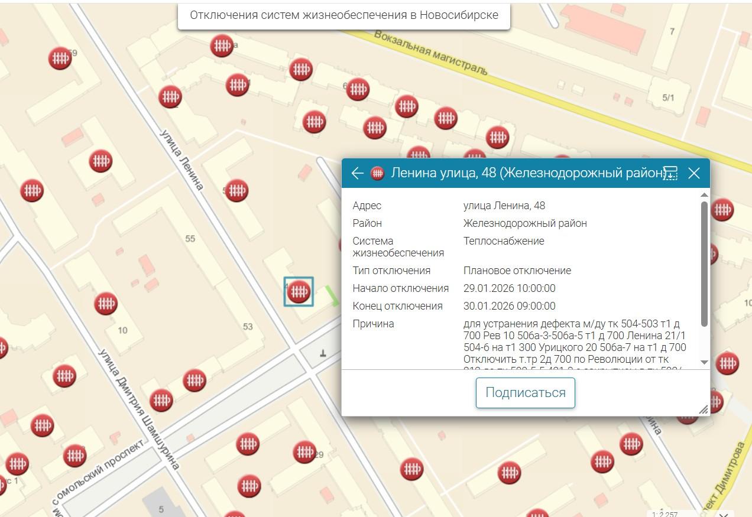This screenshot has height=517, width=752.
Task: Dock the info popup using header icon
Action: 670,173
